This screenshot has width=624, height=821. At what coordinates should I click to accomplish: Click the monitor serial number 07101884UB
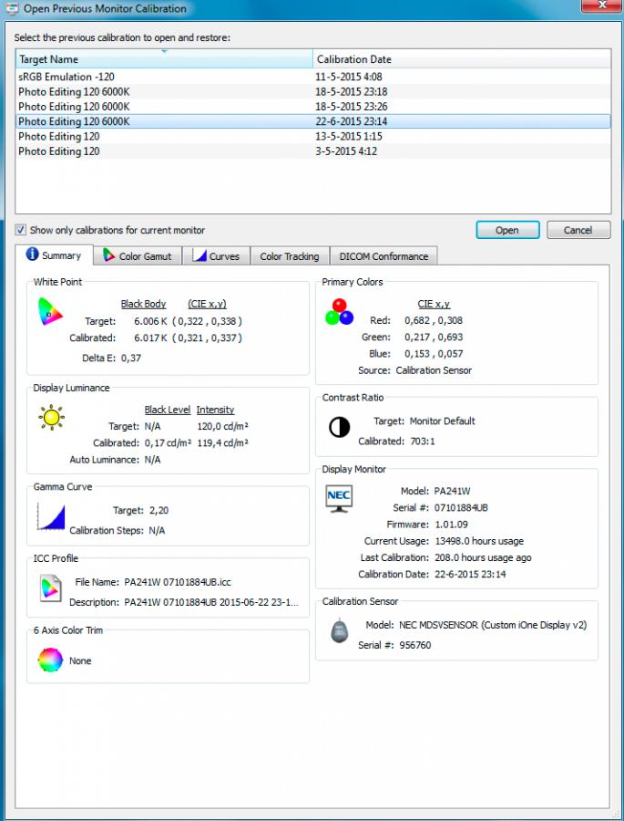coord(461,508)
